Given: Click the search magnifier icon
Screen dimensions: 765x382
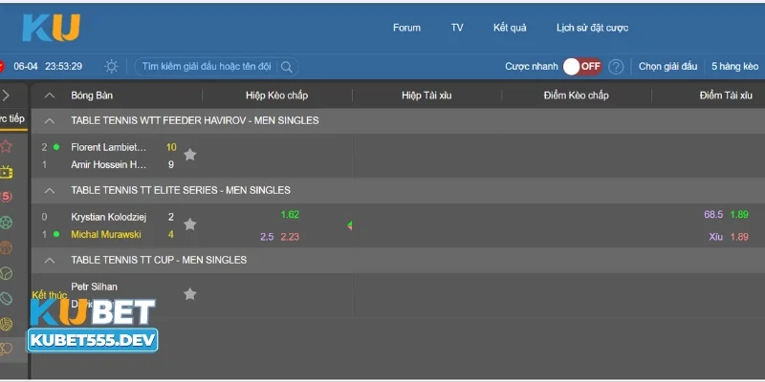Looking at the screenshot, I should 287,67.
